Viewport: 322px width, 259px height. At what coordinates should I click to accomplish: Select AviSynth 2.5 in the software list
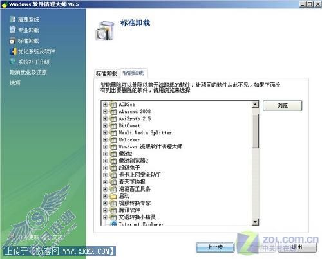click(x=135, y=118)
